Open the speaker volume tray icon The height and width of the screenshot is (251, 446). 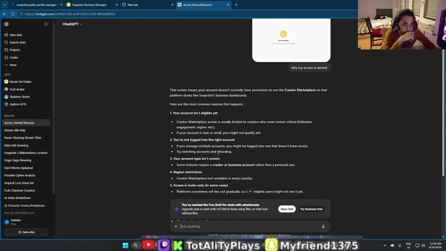[423, 245]
